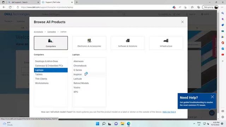The image size is (226, 127).
Task: Open Edge Settings and more menu
Action: pyautogui.click(x=222, y=7)
